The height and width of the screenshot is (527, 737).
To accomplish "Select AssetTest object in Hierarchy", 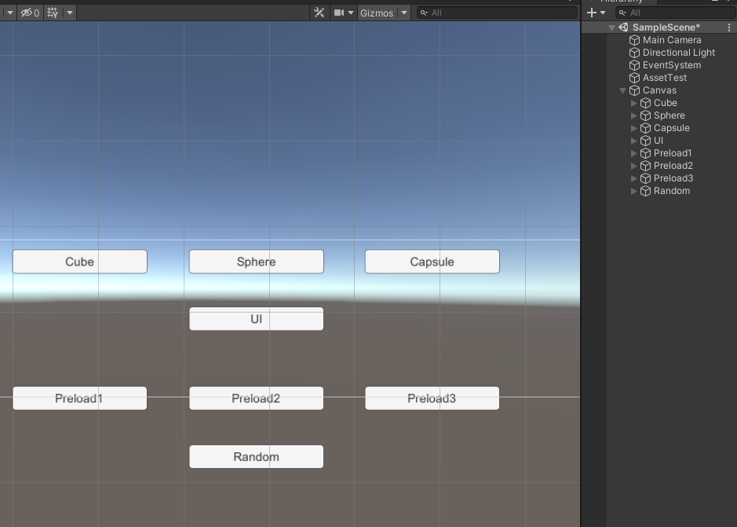I will 665,78.
